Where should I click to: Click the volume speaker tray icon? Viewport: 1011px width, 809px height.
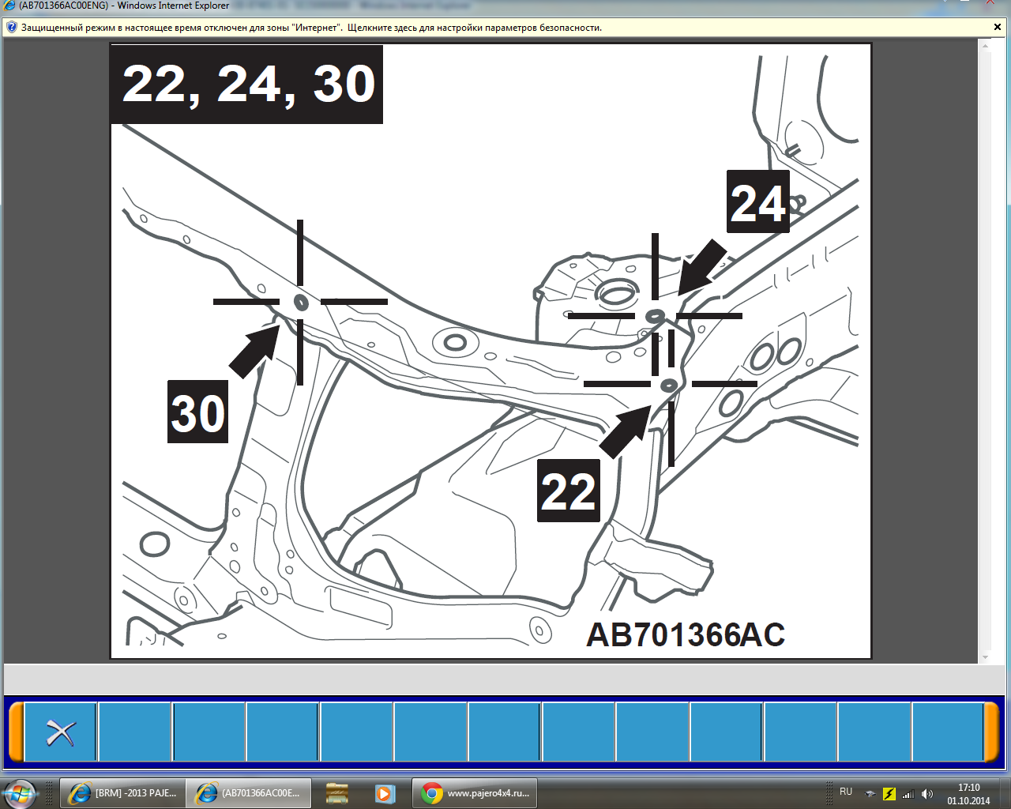(927, 794)
